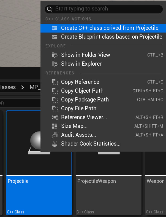Click the copy icon beside Copy Object Path

click(55, 91)
